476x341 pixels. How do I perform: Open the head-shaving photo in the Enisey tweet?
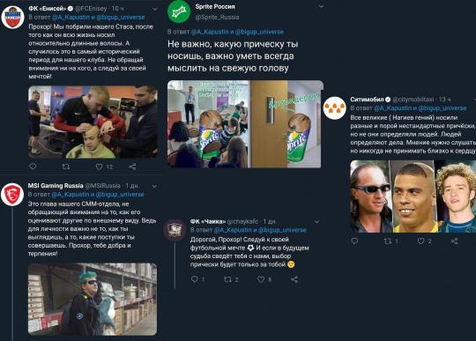93,122
